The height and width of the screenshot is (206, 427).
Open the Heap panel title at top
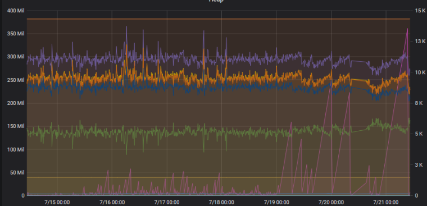(x=216, y=1)
